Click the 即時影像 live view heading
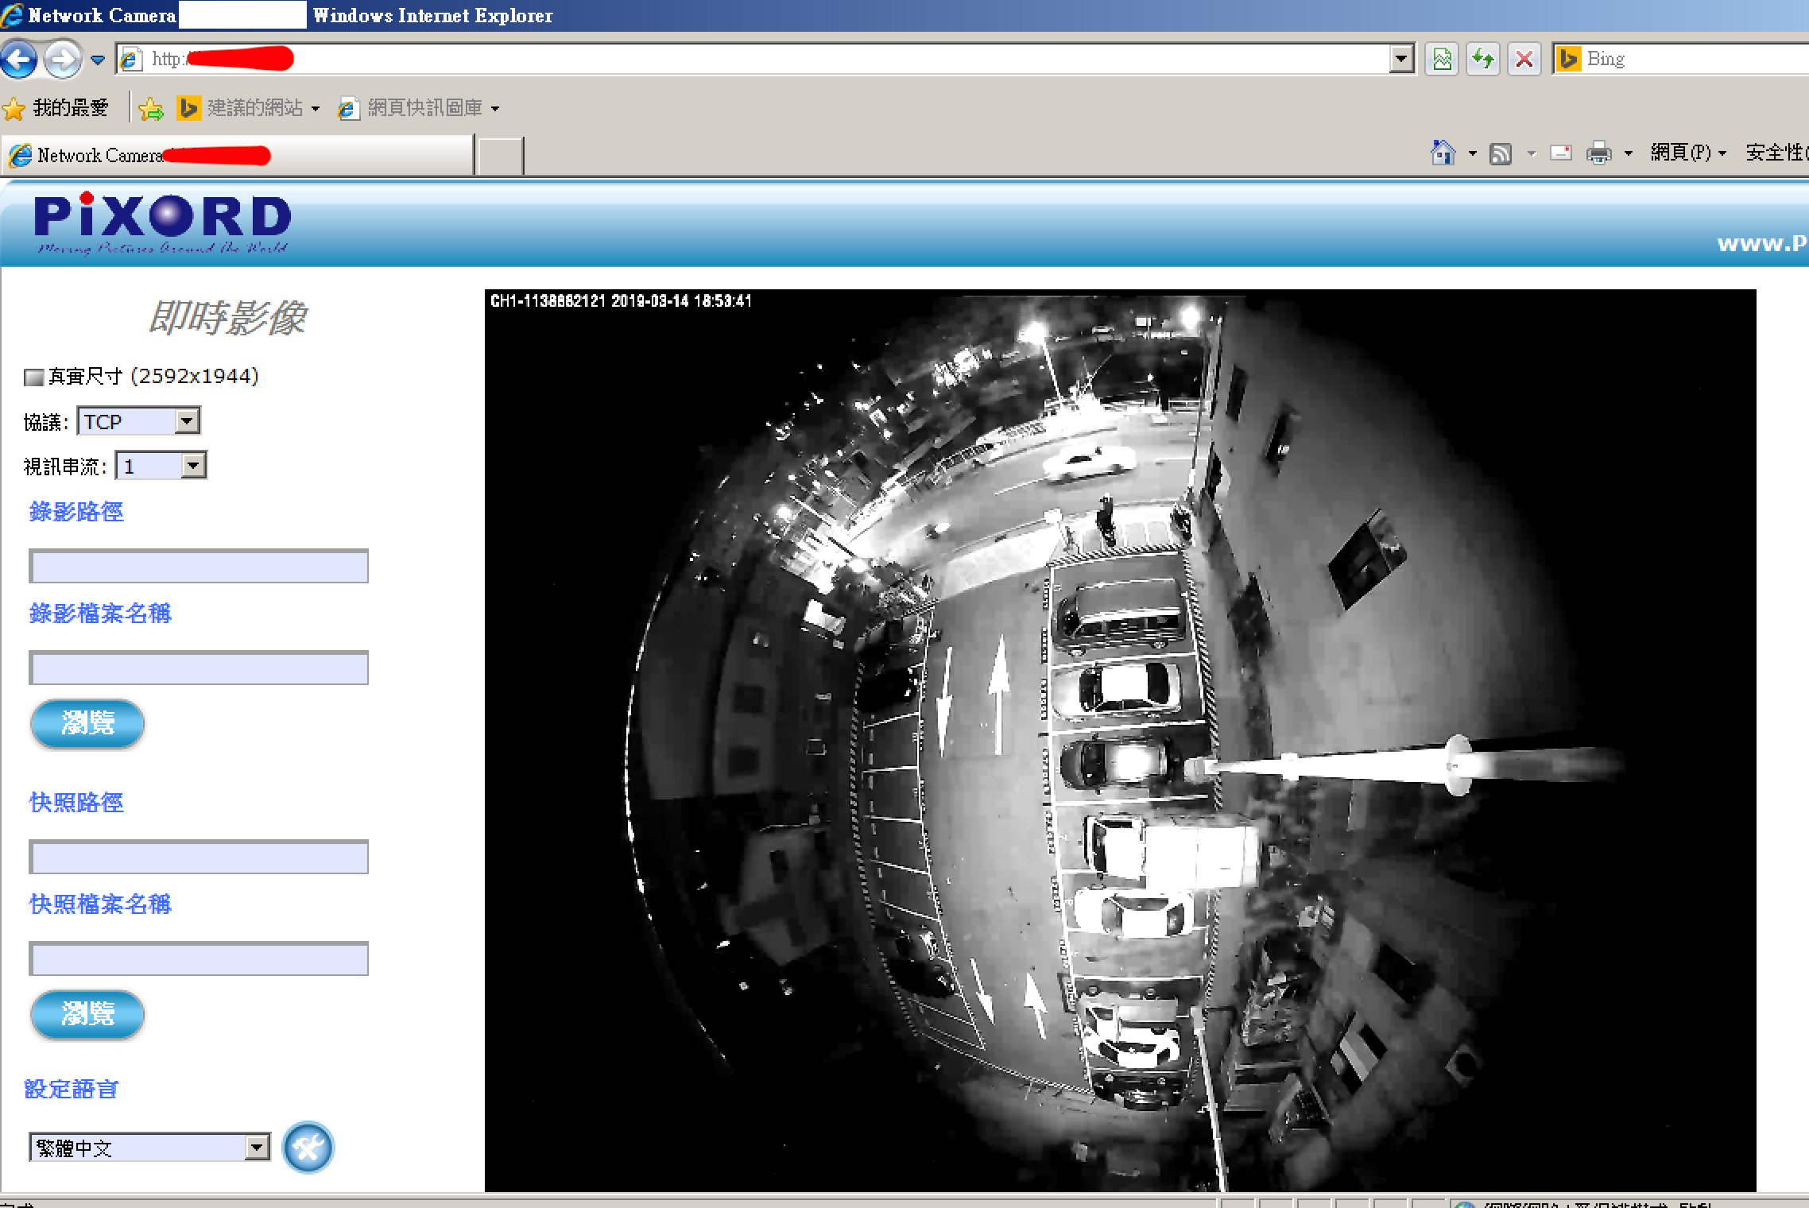1809x1208 pixels. (x=228, y=318)
